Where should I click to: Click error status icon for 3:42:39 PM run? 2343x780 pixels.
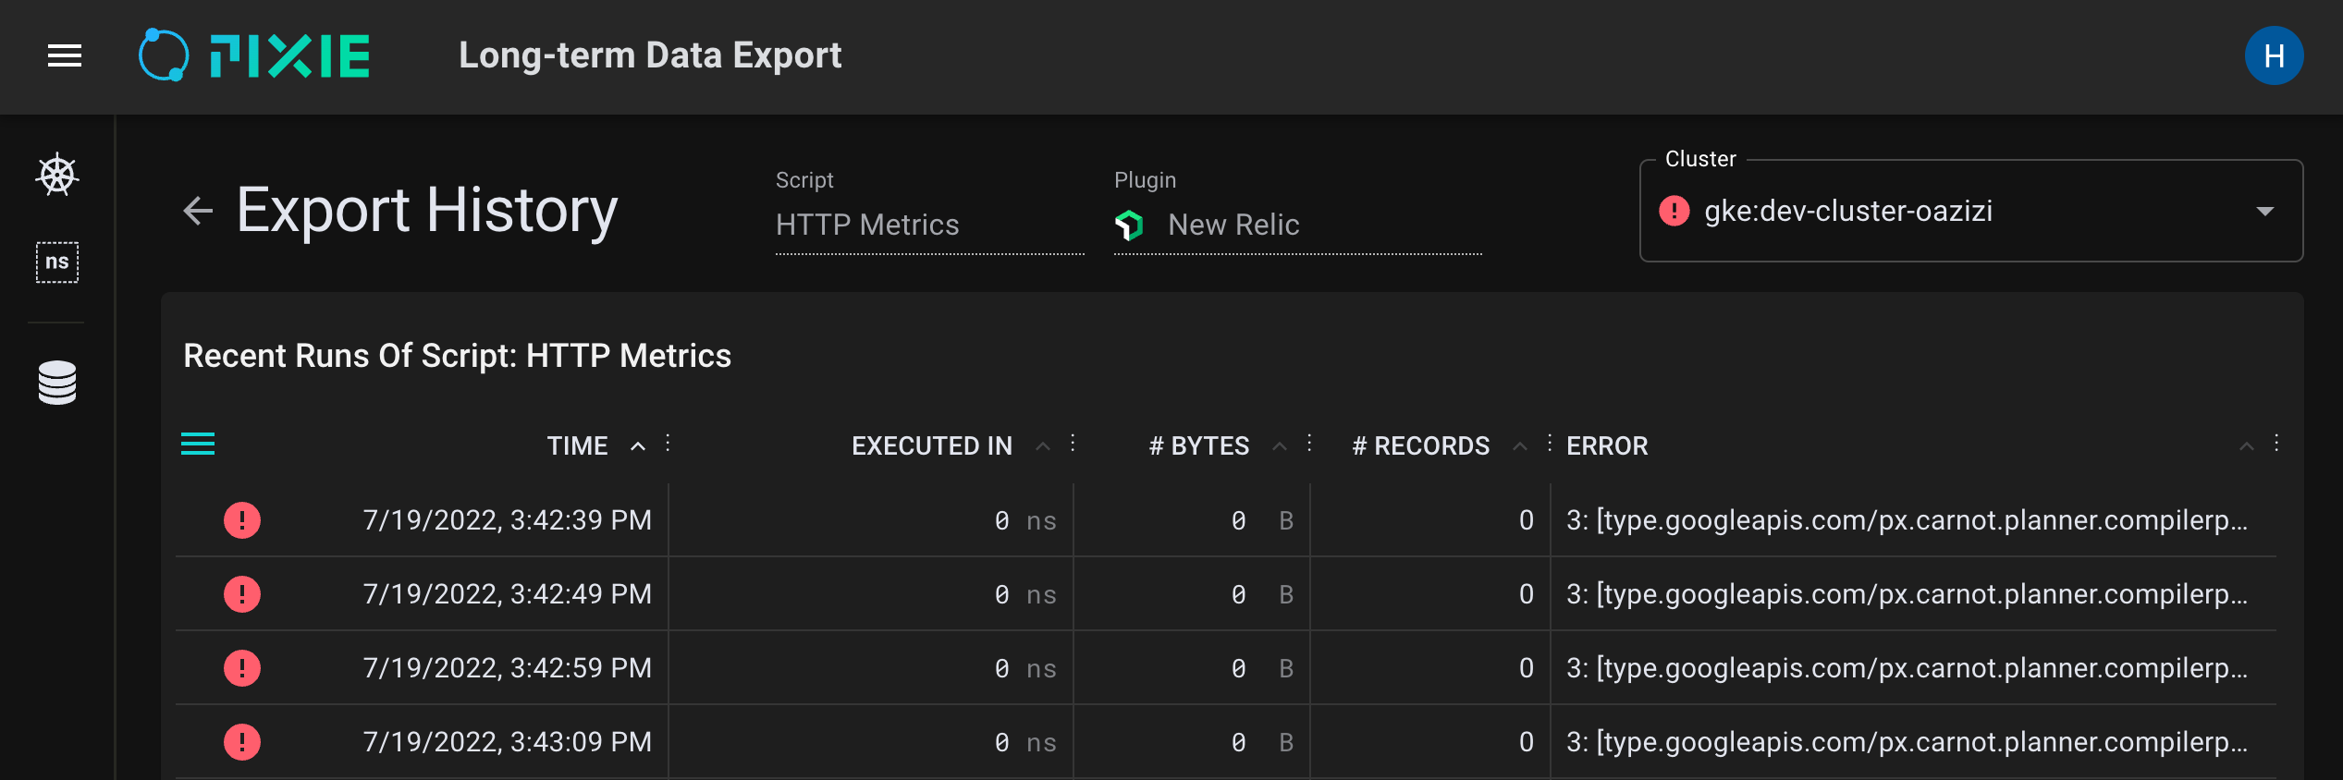[242, 520]
